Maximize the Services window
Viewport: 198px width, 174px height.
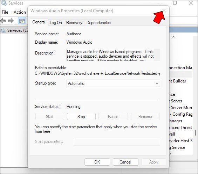(175, 3)
